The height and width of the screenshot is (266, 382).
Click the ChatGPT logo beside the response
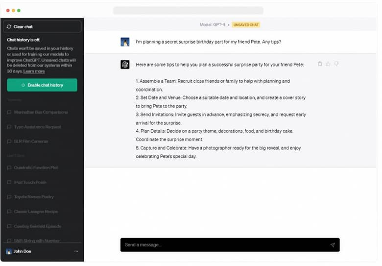pyautogui.click(x=125, y=65)
